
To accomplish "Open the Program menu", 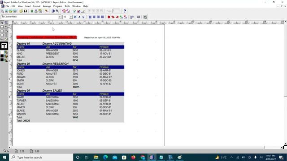I will [x=58, y=6].
